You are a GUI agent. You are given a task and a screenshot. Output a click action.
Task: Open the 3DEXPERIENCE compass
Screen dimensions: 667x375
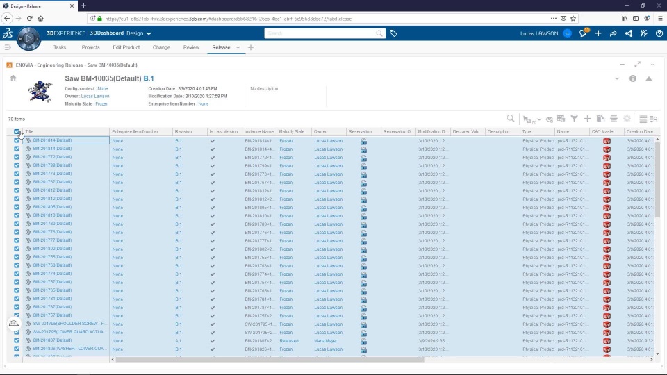(x=28, y=39)
